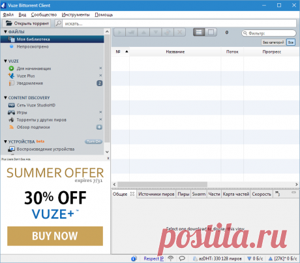Click the remove X toolbar icon
Viewport: 300px width, 263px height.
[179, 33]
